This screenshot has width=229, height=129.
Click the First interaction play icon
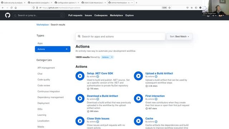138,99
